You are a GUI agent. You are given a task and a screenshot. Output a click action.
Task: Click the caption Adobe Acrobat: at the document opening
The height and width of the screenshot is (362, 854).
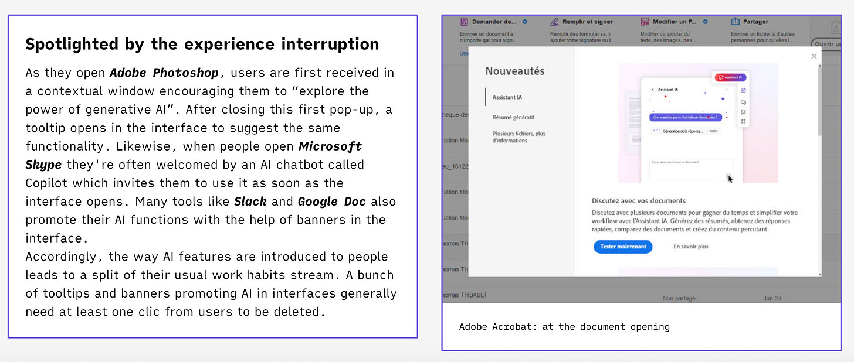point(564,327)
